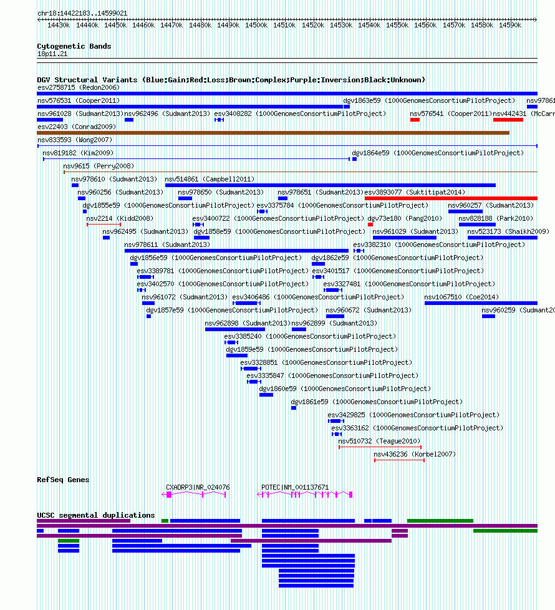Click the red nsv442431 loss bar
The height and width of the screenshot is (610, 555).
[508, 120]
